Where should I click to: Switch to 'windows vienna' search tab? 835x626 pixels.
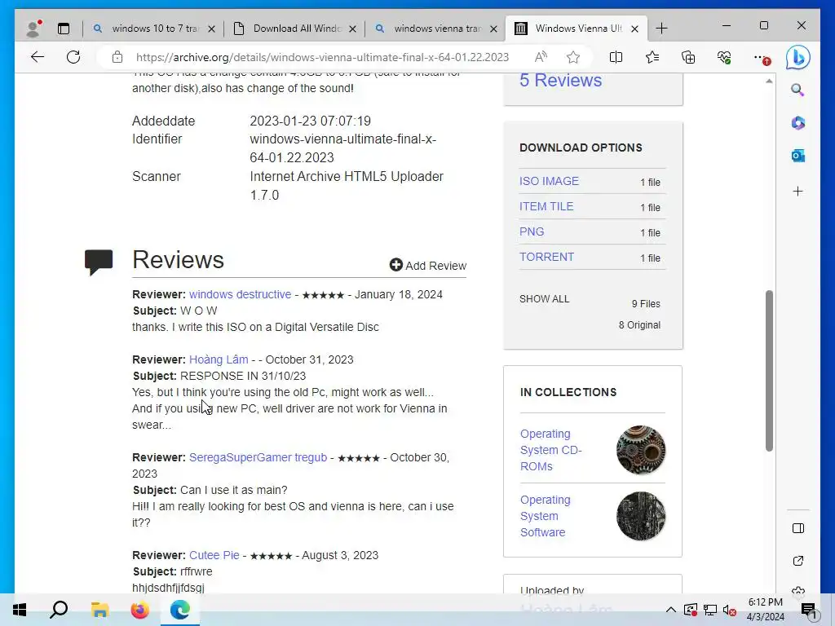pos(437,29)
